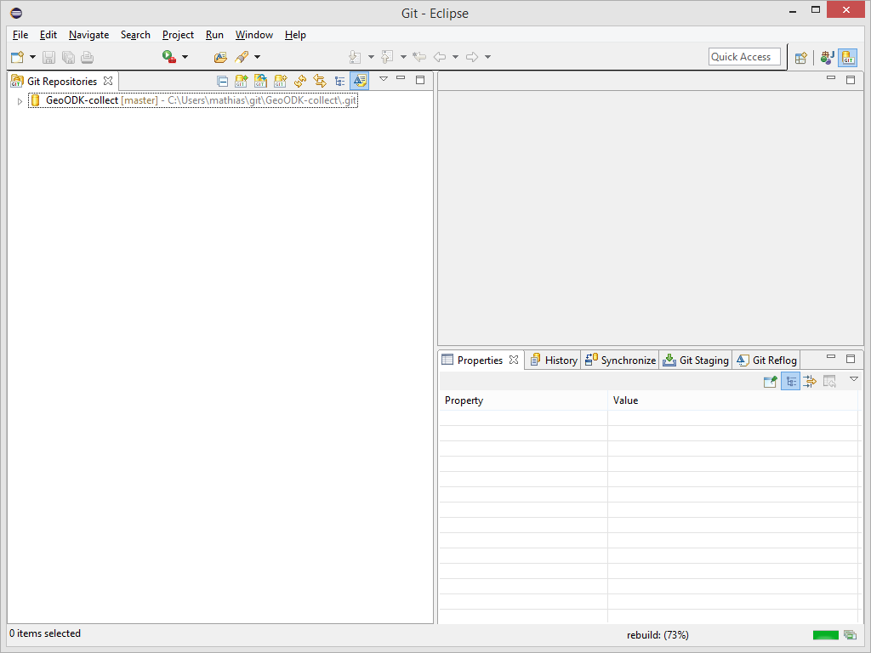
Task: Switch to the Git Reflog tab
Action: point(766,361)
